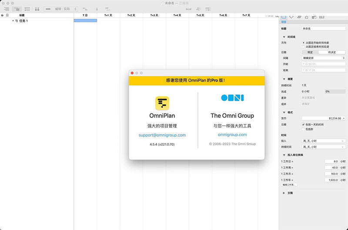Collapse the 格式 section
Screen dimensions: 348x230
[284, 112]
